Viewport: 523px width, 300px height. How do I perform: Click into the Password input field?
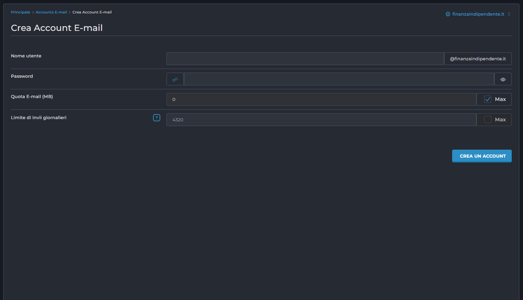coord(339,79)
